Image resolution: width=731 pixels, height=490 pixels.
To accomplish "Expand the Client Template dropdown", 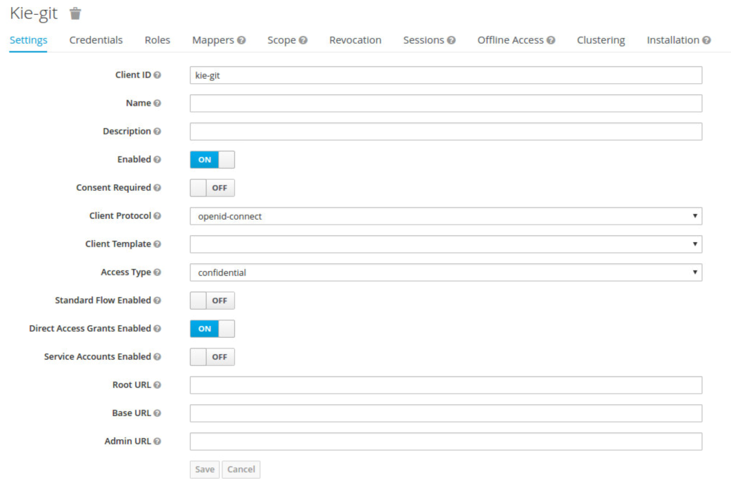I will [445, 244].
